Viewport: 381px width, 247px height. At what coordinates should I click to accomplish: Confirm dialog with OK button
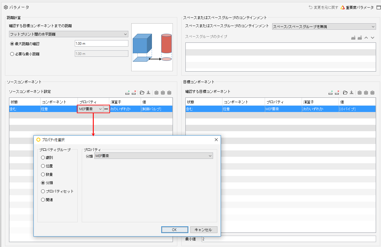pyautogui.click(x=175, y=230)
